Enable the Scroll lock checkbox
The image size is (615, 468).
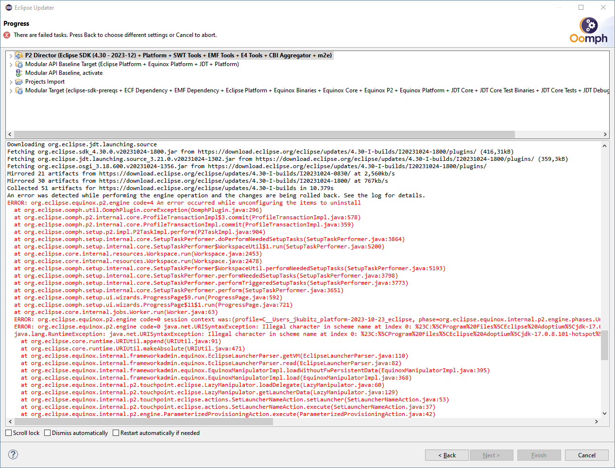coord(7,433)
